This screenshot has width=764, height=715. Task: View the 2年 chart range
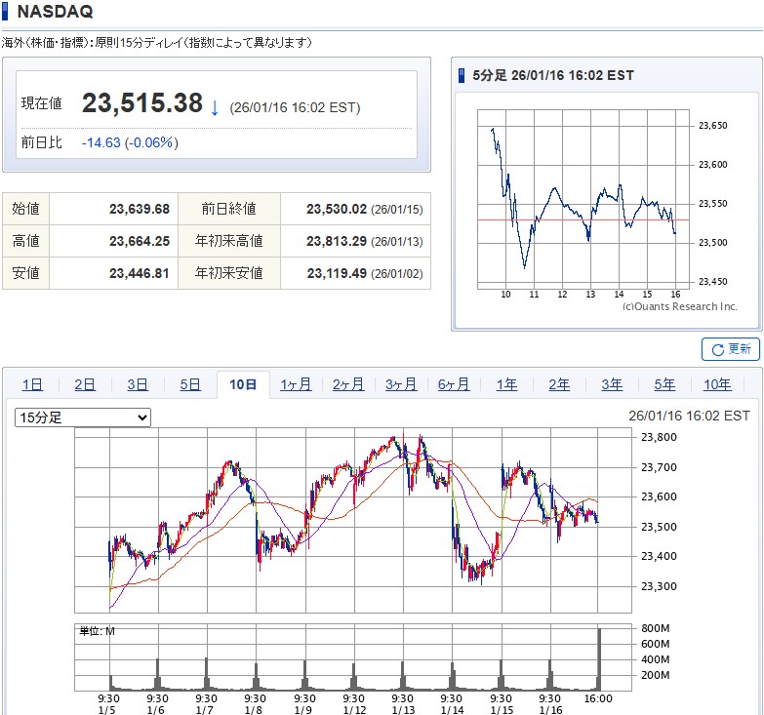tap(559, 384)
